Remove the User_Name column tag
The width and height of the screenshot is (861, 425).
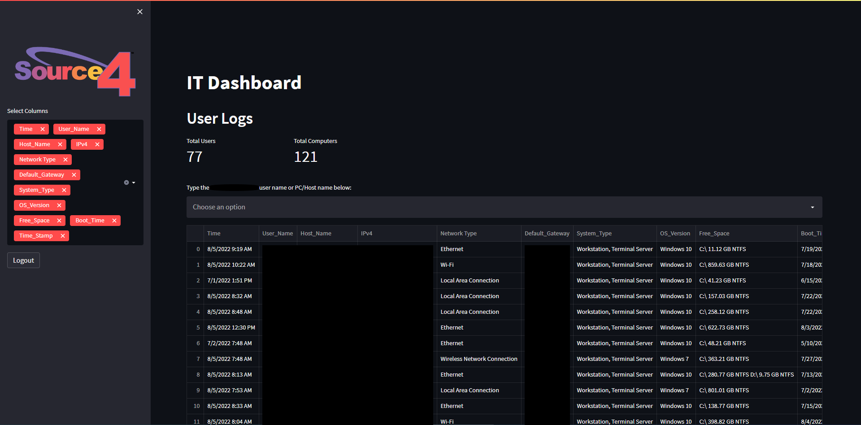(99, 129)
